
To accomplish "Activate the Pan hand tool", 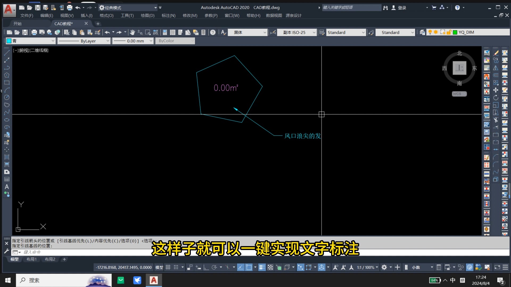I will click(x=132, y=32).
